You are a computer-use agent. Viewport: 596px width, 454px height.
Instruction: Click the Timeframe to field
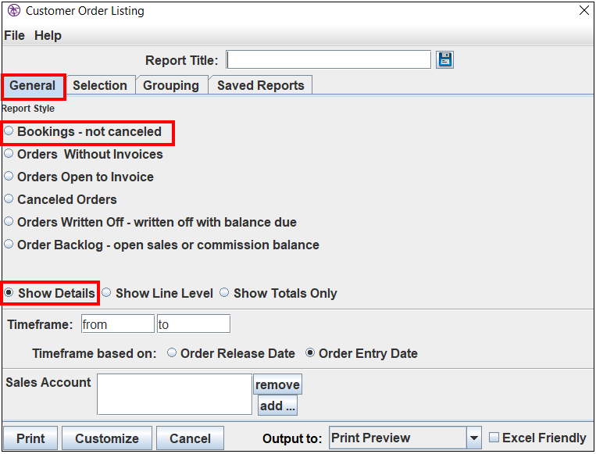coord(194,324)
